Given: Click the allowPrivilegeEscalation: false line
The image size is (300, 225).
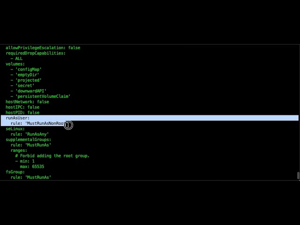Looking at the screenshot, I should point(43,48).
